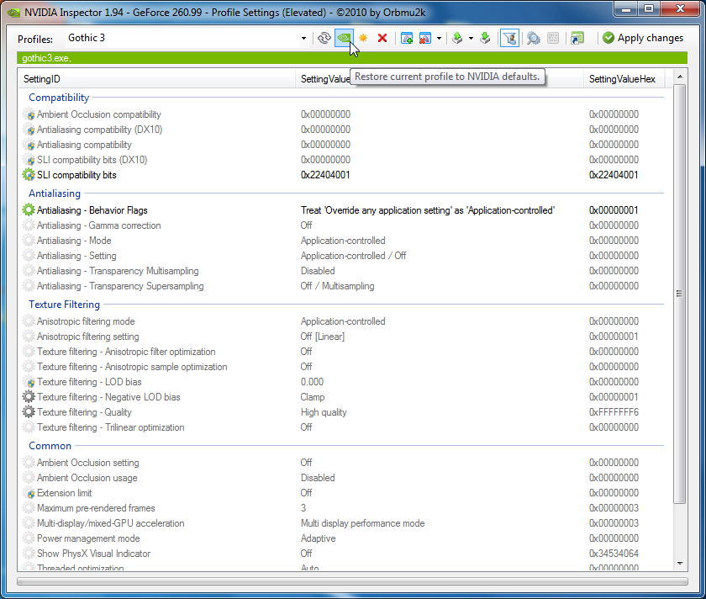Click the export profiles icon

457,38
